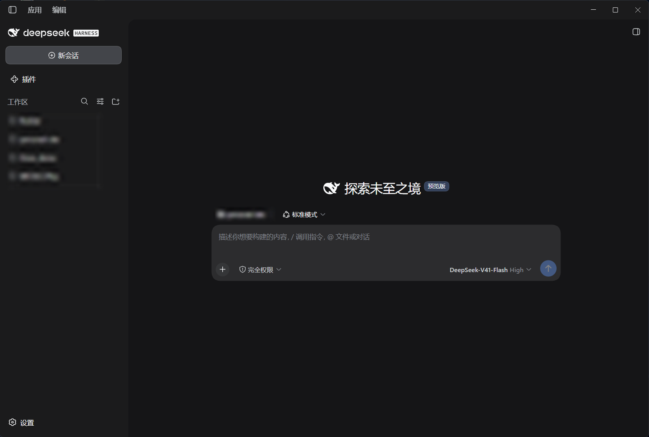Add a new workspace folder

[x=116, y=101]
